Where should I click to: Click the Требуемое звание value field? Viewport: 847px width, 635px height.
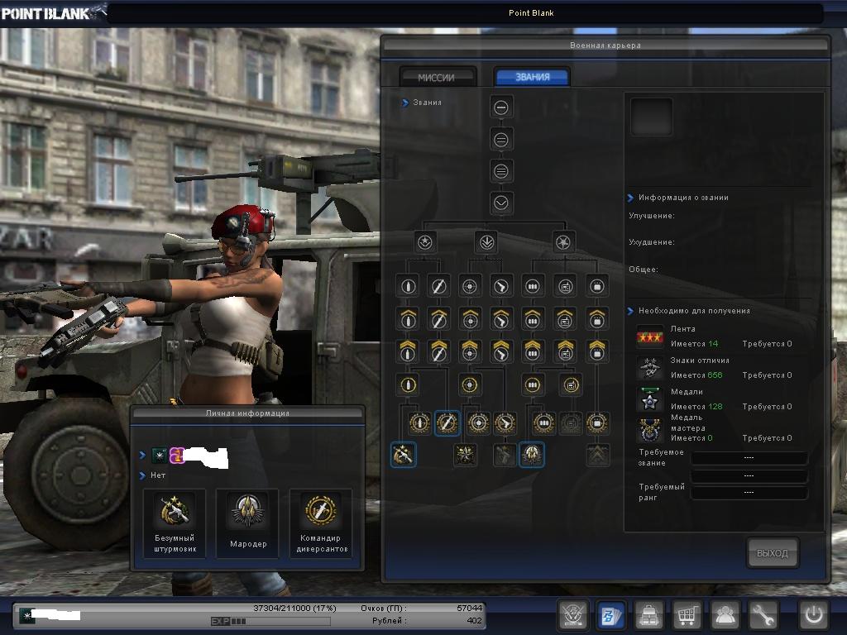click(x=749, y=458)
